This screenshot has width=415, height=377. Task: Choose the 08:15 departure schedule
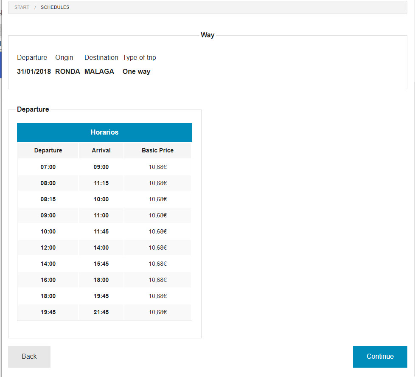(48, 200)
